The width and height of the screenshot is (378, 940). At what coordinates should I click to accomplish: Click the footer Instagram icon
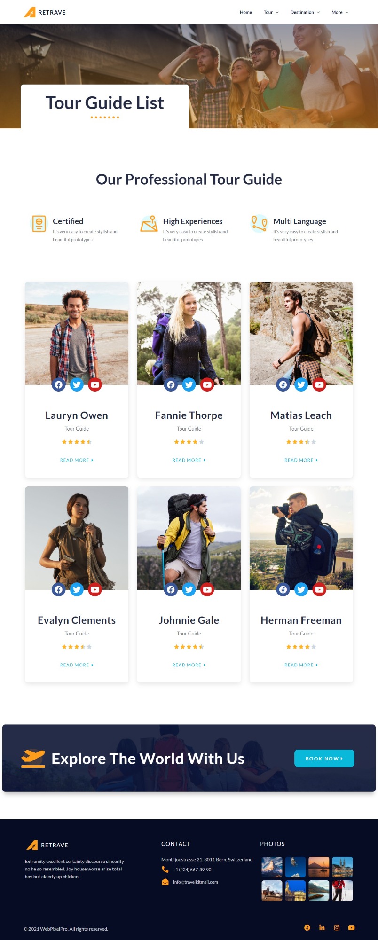(x=337, y=927)
